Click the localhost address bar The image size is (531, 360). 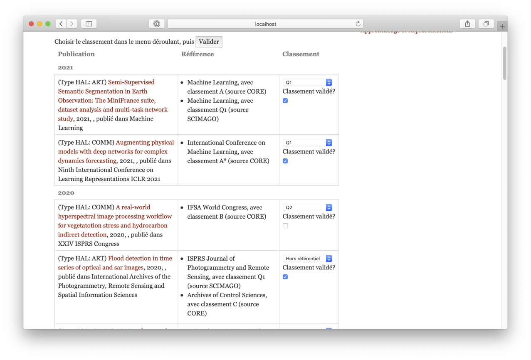click(265, 24)
